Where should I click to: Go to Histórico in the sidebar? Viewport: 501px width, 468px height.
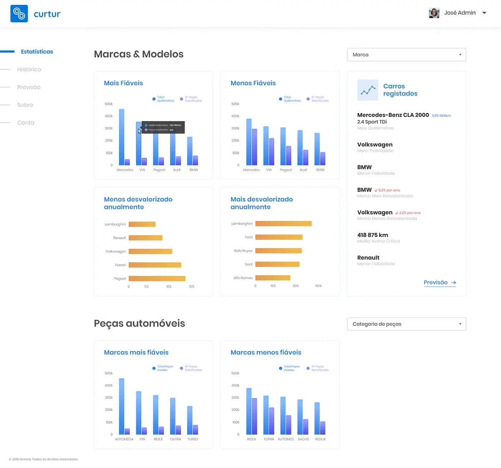click(x=29, y=69)
